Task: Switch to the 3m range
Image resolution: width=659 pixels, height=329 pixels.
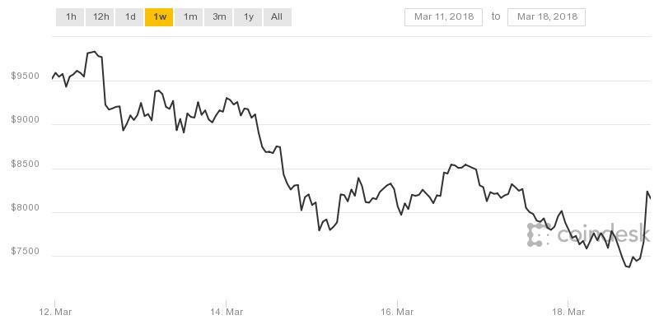Action: [219, 16]
